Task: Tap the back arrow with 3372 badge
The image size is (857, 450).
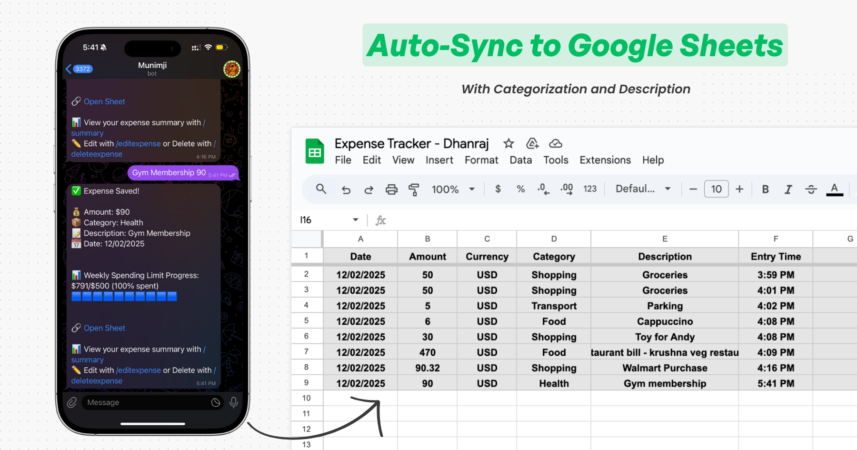Action: (x=79, y=69)
